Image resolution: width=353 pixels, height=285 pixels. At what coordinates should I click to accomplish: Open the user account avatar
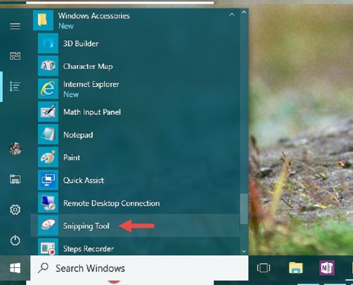click(15, 149)
